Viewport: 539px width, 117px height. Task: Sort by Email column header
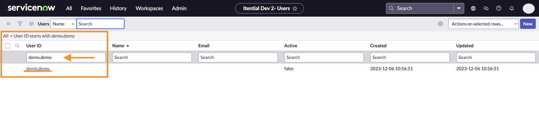pos(204,46)
